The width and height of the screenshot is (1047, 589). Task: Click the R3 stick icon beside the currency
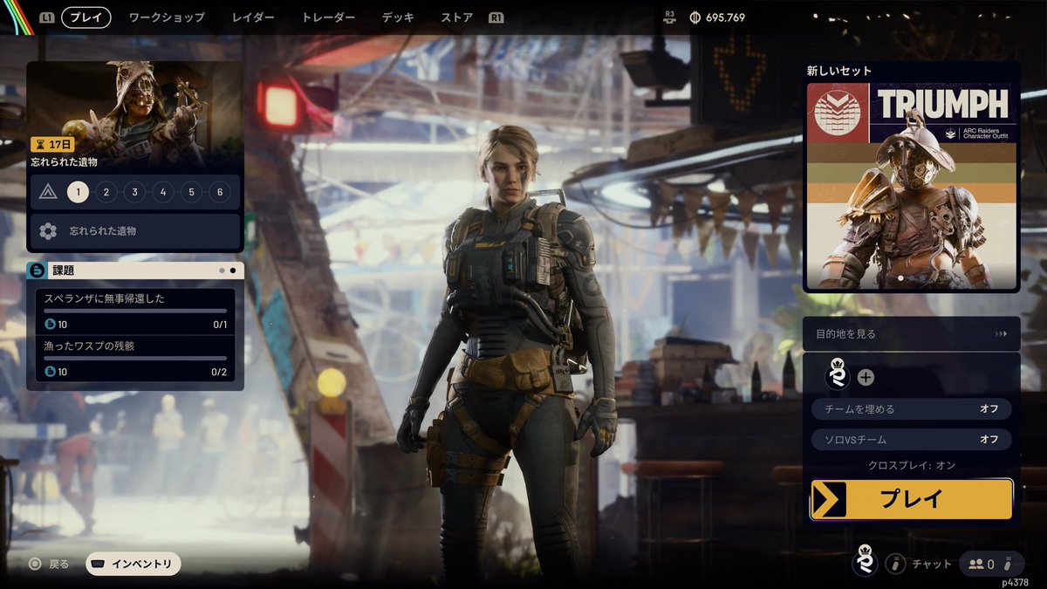tap(669, 17)
